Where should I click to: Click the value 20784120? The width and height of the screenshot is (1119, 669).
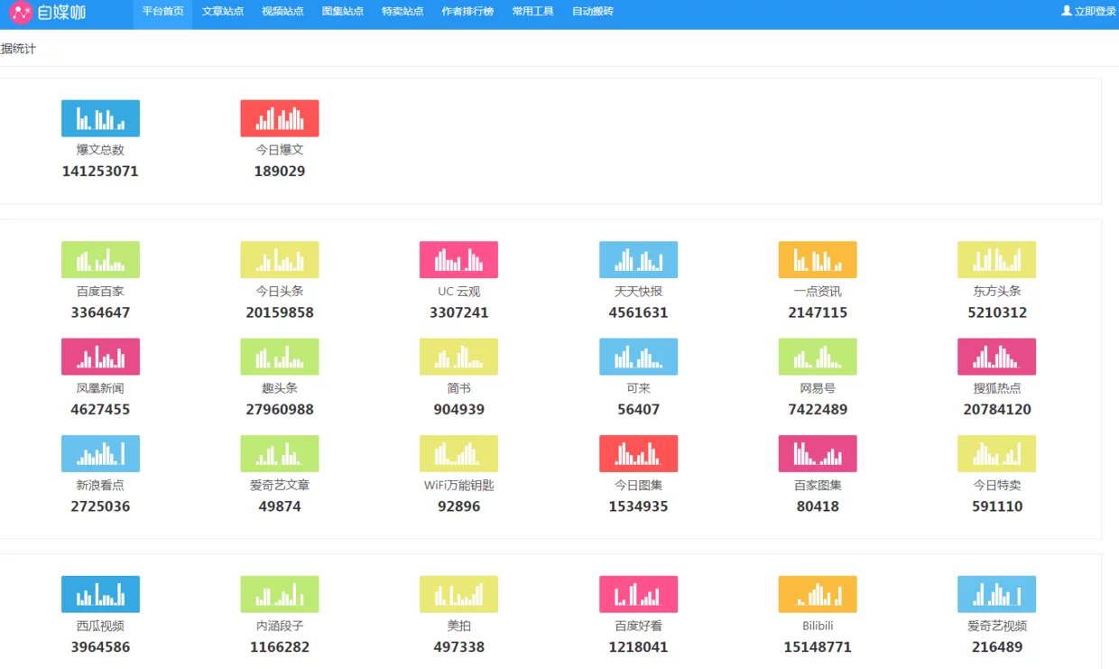(997, 410)
